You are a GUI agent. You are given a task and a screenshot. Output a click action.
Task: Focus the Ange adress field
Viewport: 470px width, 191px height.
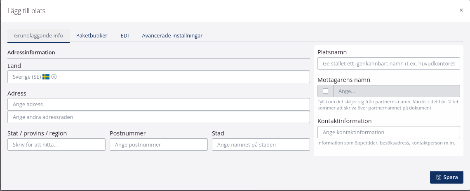tap(158, 105)
